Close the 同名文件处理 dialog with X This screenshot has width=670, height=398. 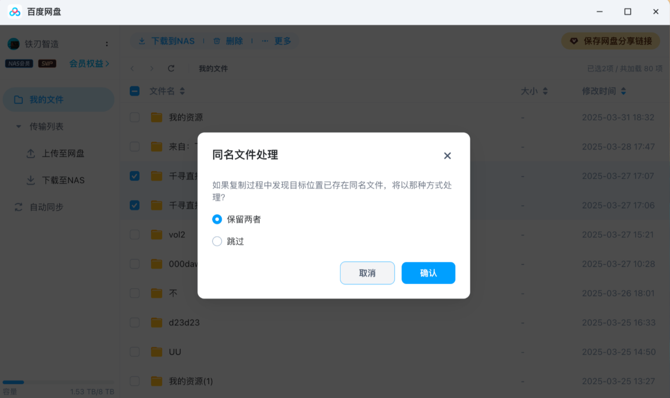click(x=447, y=155)
